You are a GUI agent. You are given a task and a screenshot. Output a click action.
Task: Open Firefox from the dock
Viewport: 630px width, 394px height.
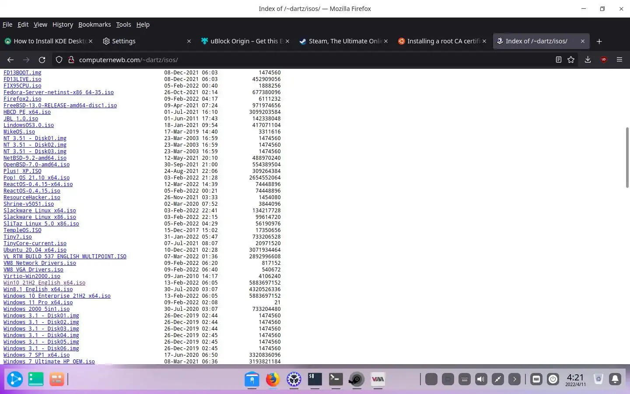pyautogui.click(x=273, y=379)
